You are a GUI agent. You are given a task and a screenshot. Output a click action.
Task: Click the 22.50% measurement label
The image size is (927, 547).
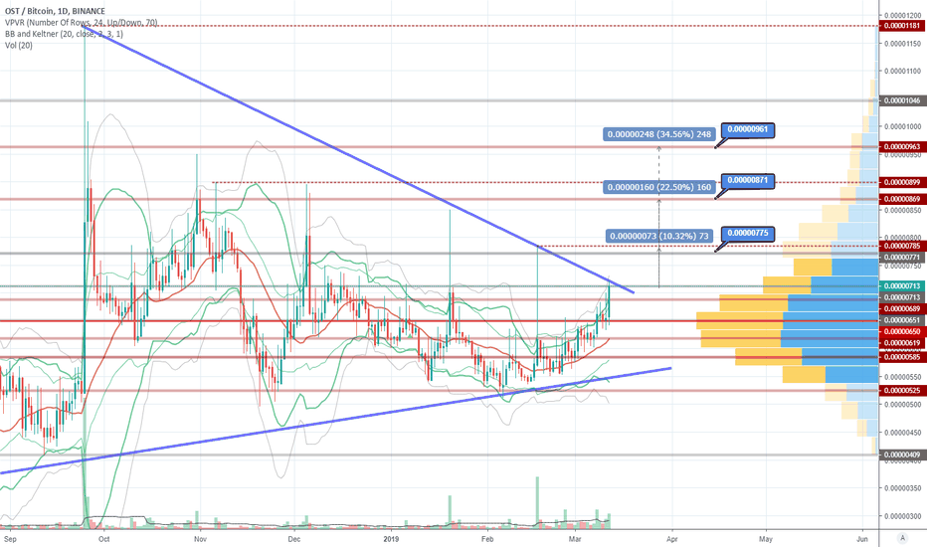coord(659,187)
